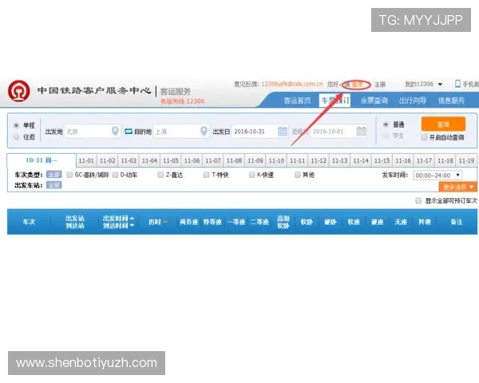Click the 返程日 2016-10-01 date field

click(338, 132)
